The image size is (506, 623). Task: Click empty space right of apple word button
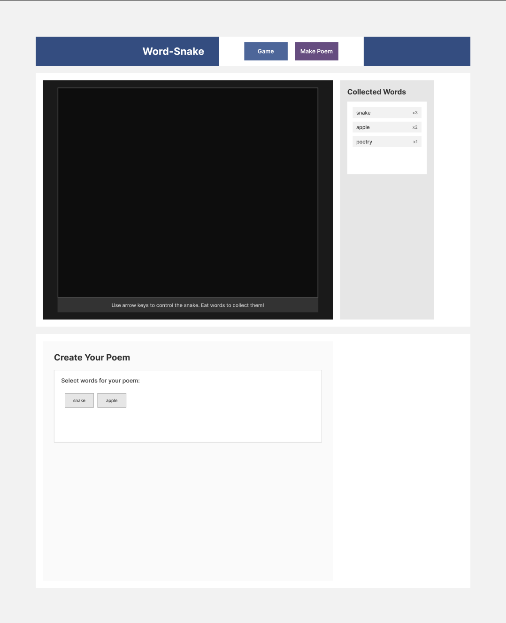(x=221, y=401)
